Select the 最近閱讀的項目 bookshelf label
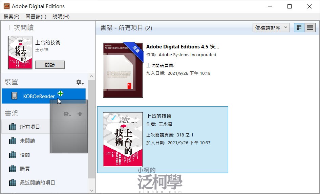This screenshot has height=194, width=320. 38,182
